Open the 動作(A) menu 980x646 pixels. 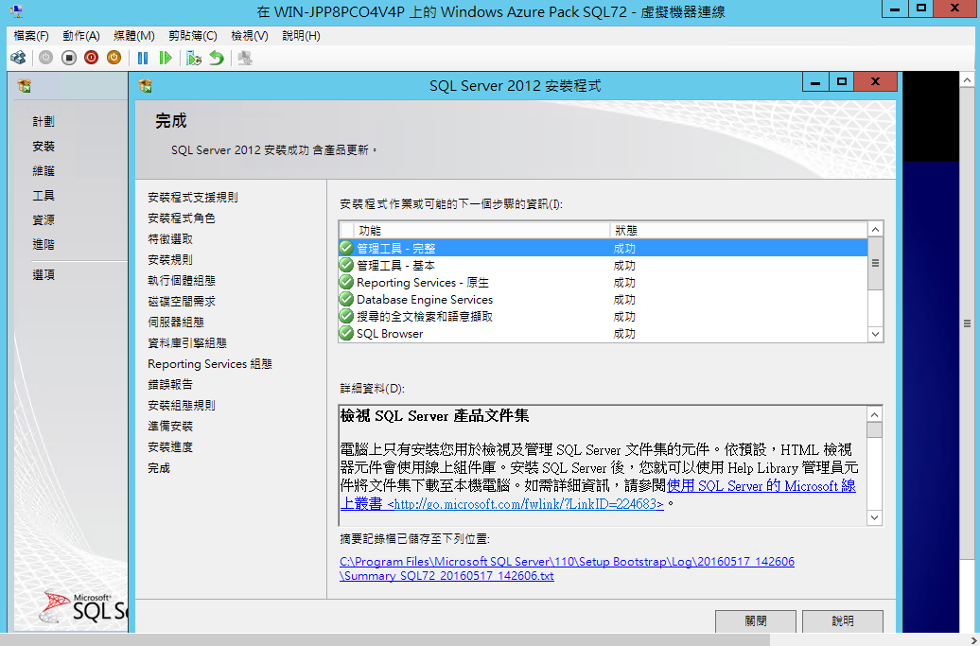click(81, 36)
